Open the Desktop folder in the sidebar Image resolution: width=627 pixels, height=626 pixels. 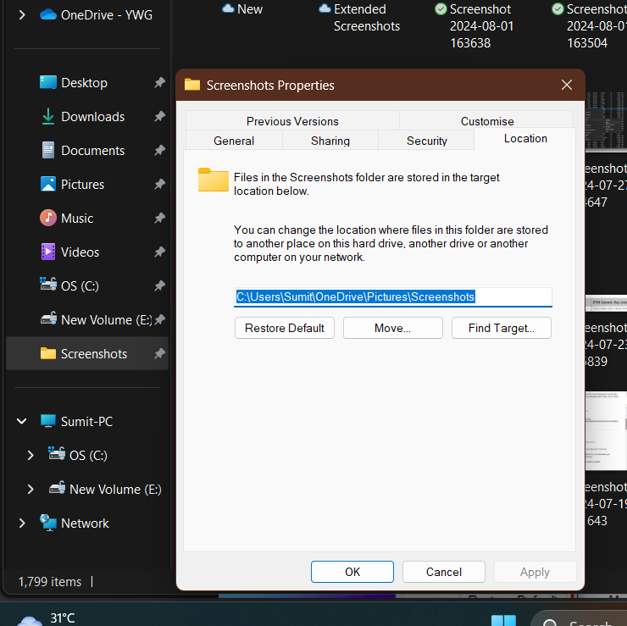(84, 83)
